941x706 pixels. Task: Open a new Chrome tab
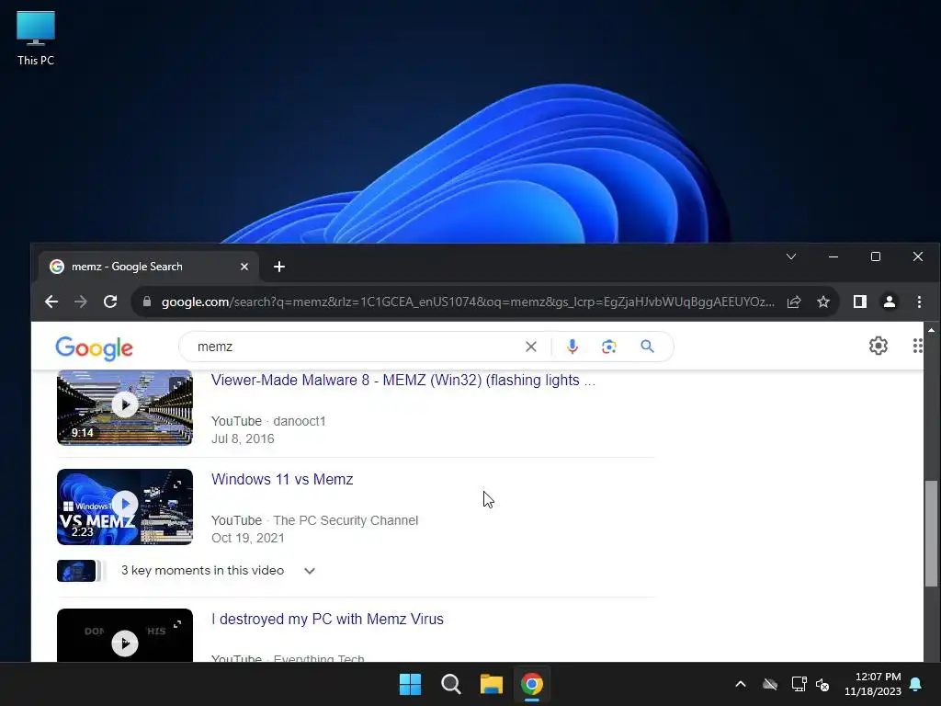coord(279,267)
